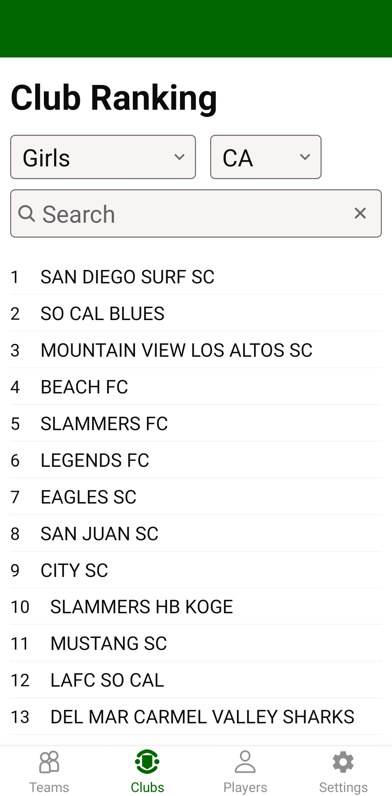Open Mountain View Los Altos SC
The width and height of the screenshot is (392, 796).
tap(176, 350)
